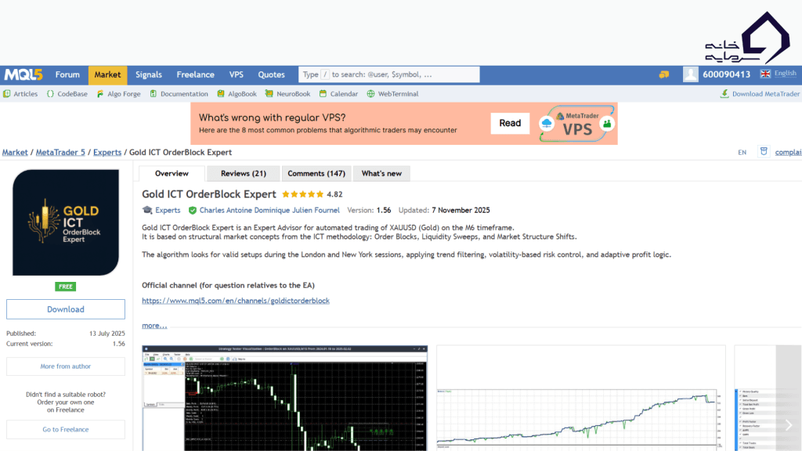Open Algo Forge from the secondary toolbar

tap(101, 93)
